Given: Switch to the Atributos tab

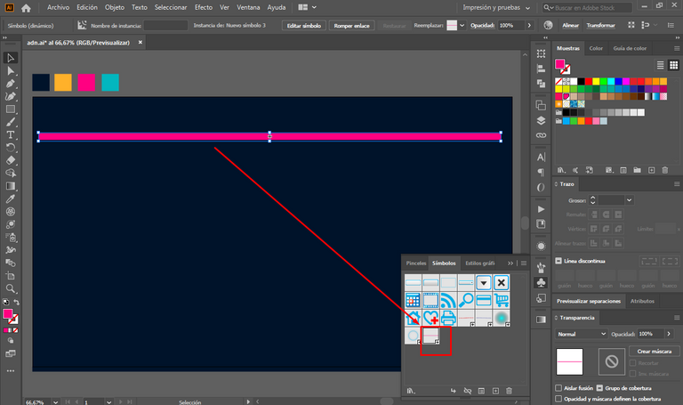Looking at the screenshot, I should click(x=642, y=301).
